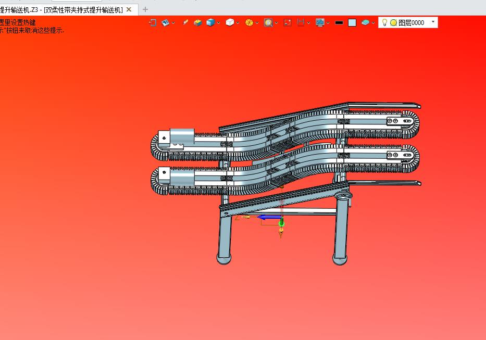
Task: Click the red dimension-bracket icon
Action: coord(301,22)
